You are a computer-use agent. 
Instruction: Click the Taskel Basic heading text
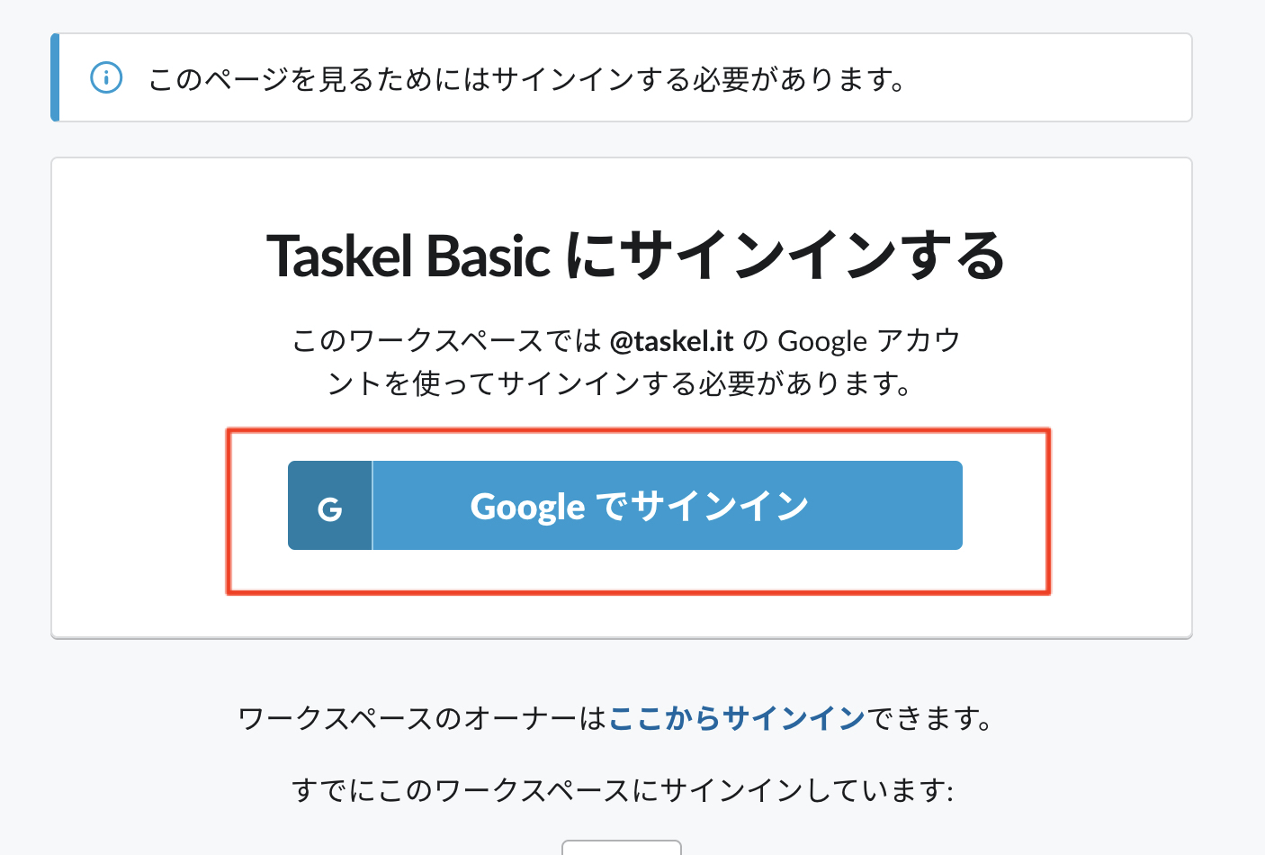(x=408, y=256)
